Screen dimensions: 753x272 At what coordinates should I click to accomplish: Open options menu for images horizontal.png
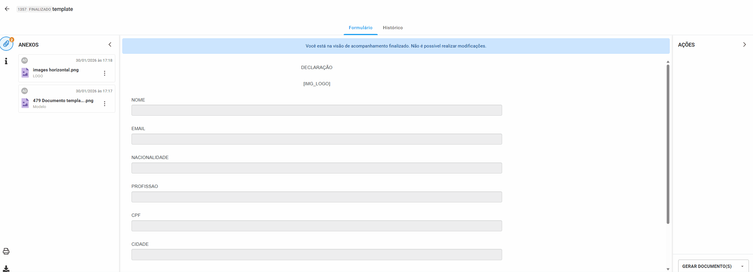(105, 73)
